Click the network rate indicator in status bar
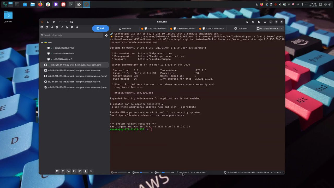Image resolution: width=334 pixels, height=188 pixels. [198, 173]
